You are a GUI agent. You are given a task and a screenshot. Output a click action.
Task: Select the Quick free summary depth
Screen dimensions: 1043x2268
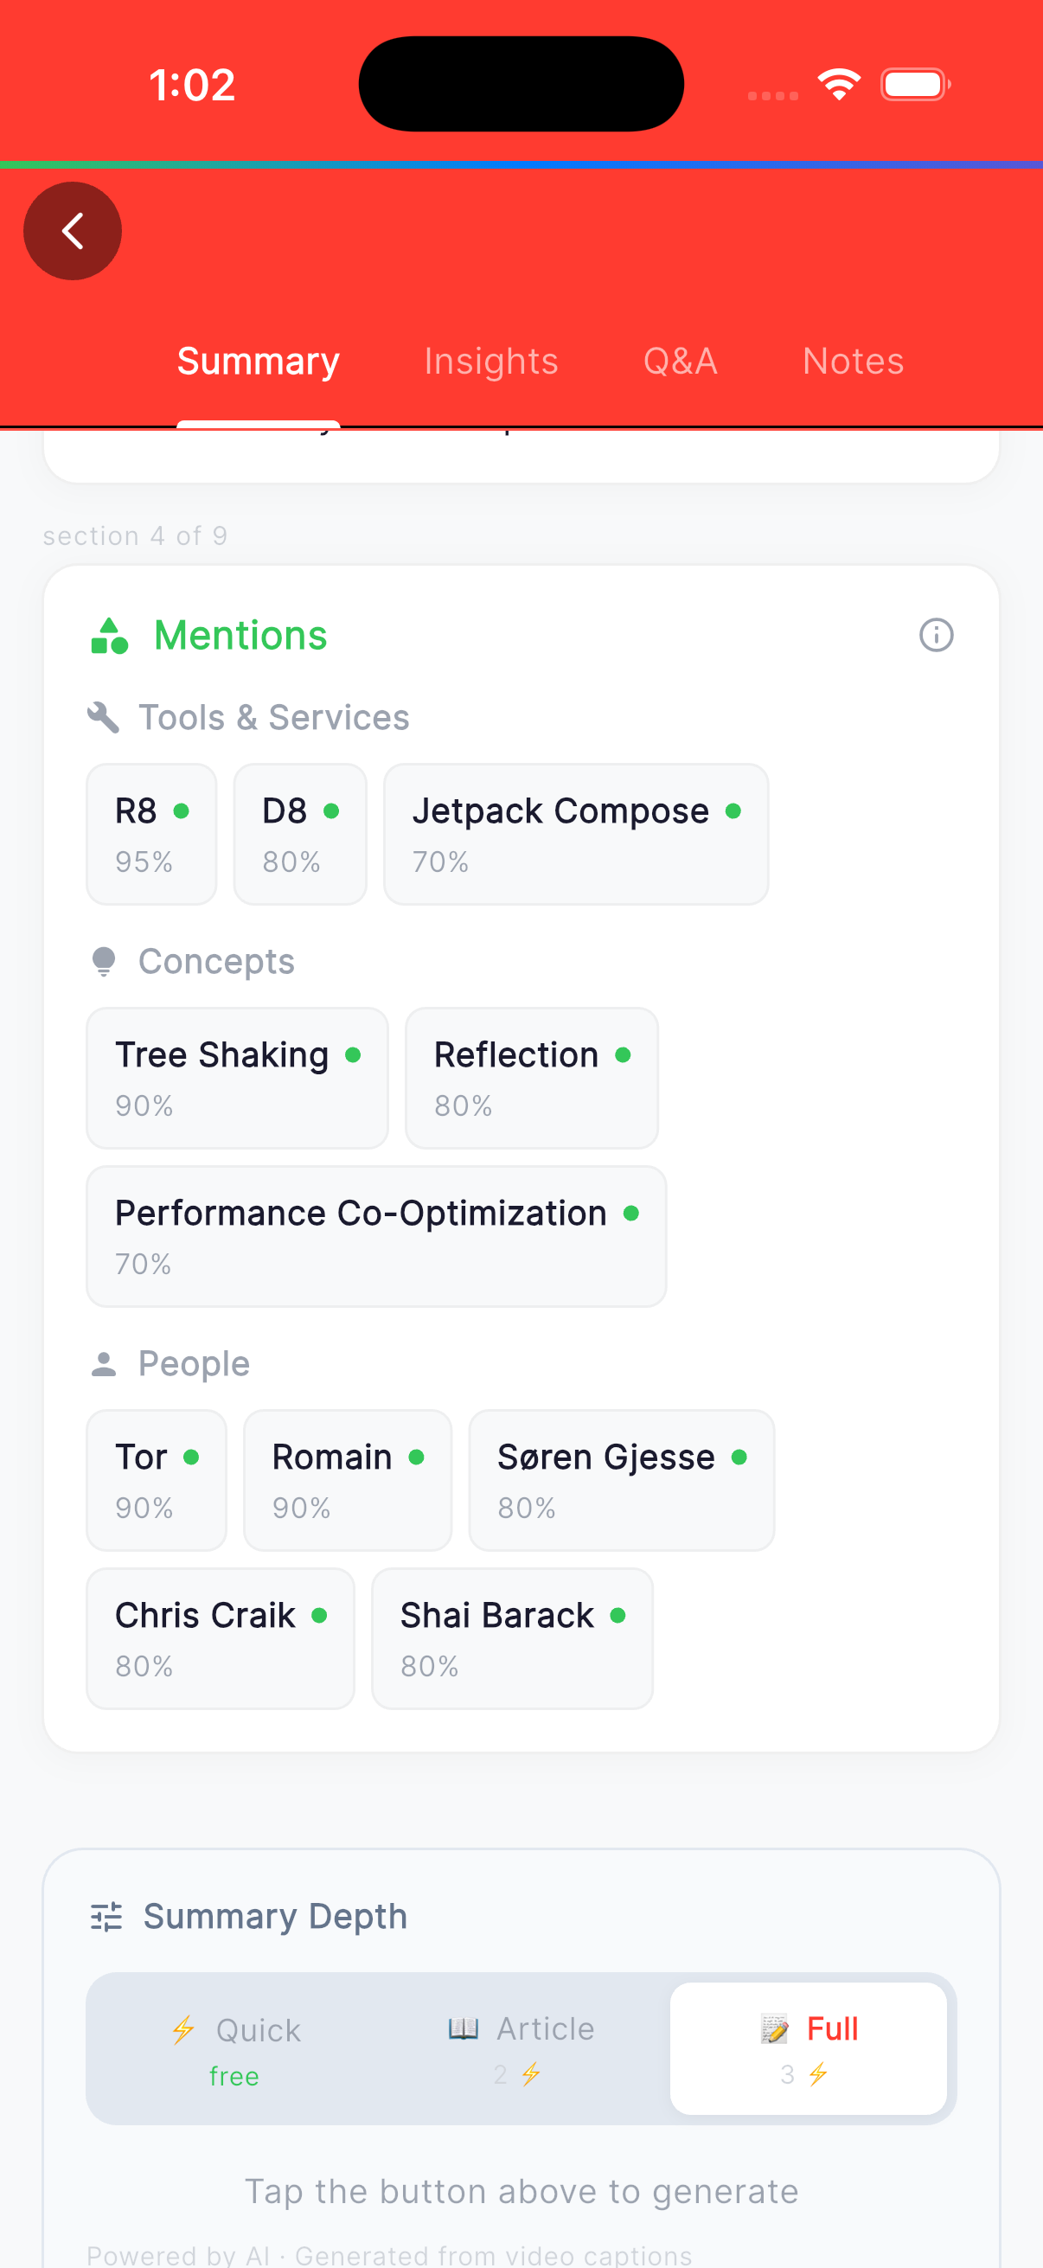(235, 2049)
